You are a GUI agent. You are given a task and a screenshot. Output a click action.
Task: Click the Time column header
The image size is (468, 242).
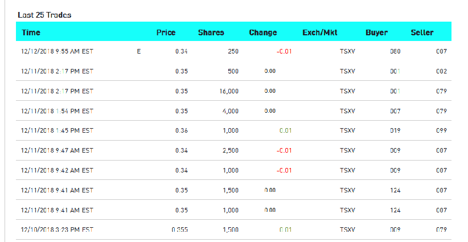click(31, 33)
